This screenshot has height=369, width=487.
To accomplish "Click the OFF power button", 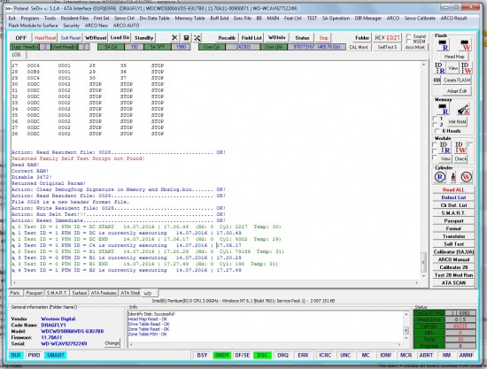I will coord(21,38).
